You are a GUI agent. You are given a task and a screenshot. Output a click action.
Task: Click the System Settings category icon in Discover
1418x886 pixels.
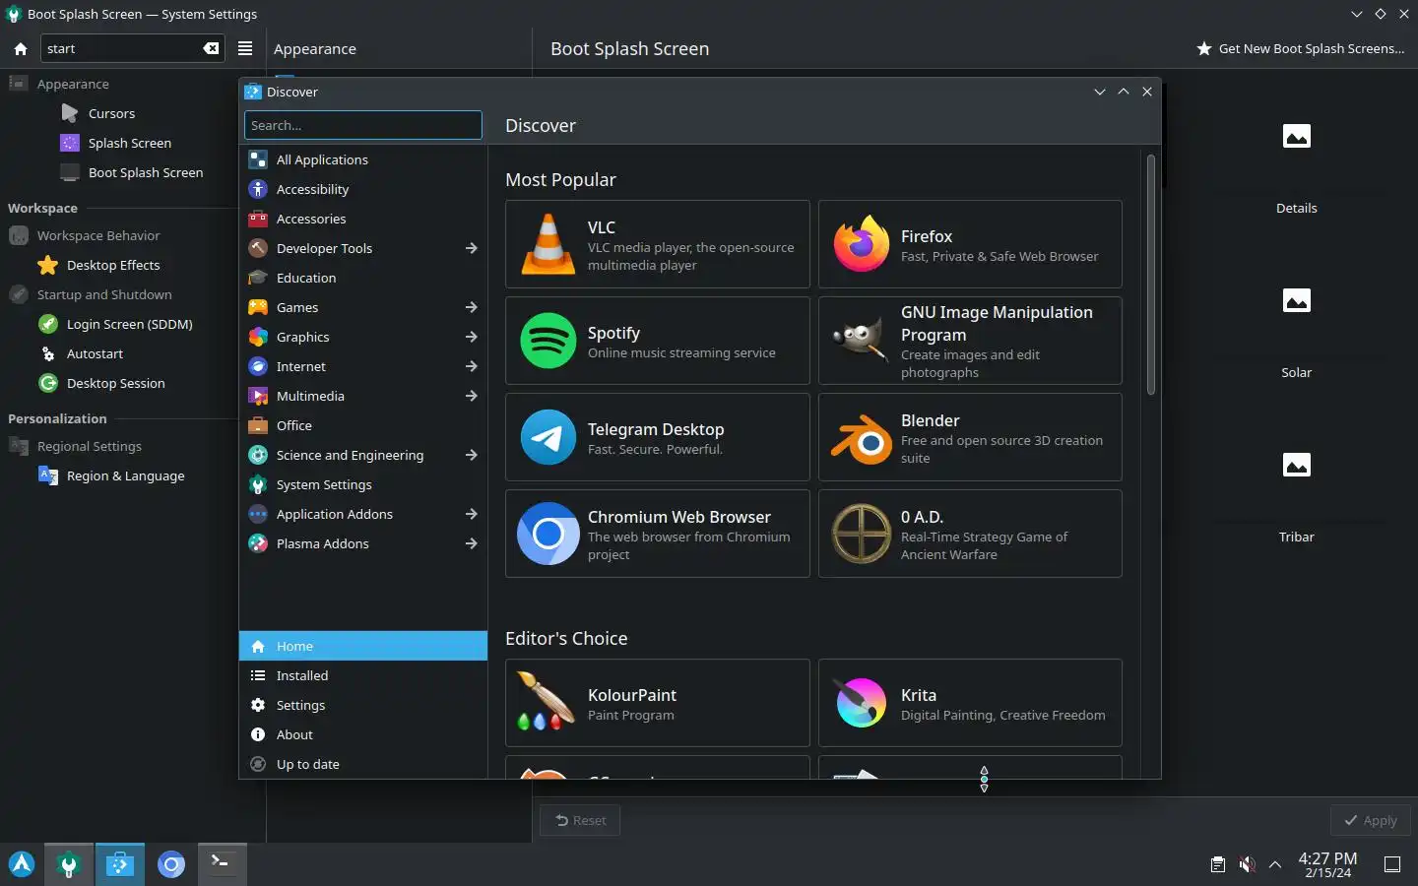click(x=258, y=484)
